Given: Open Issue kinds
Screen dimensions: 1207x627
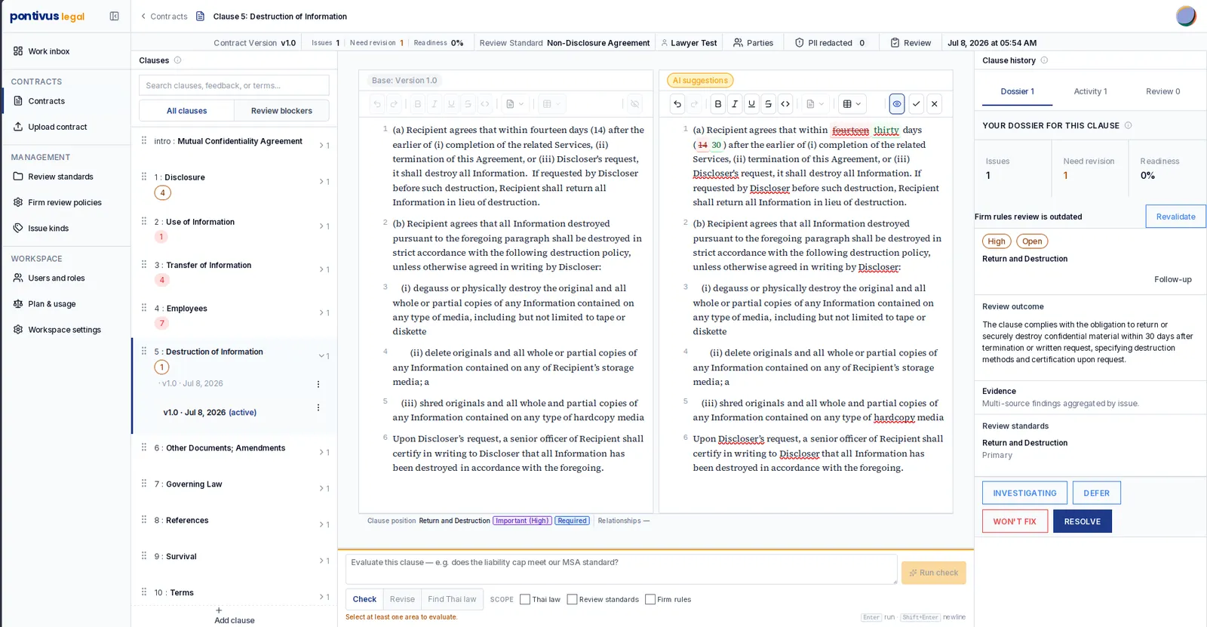Looking at the screenshot, I should 48,228.
